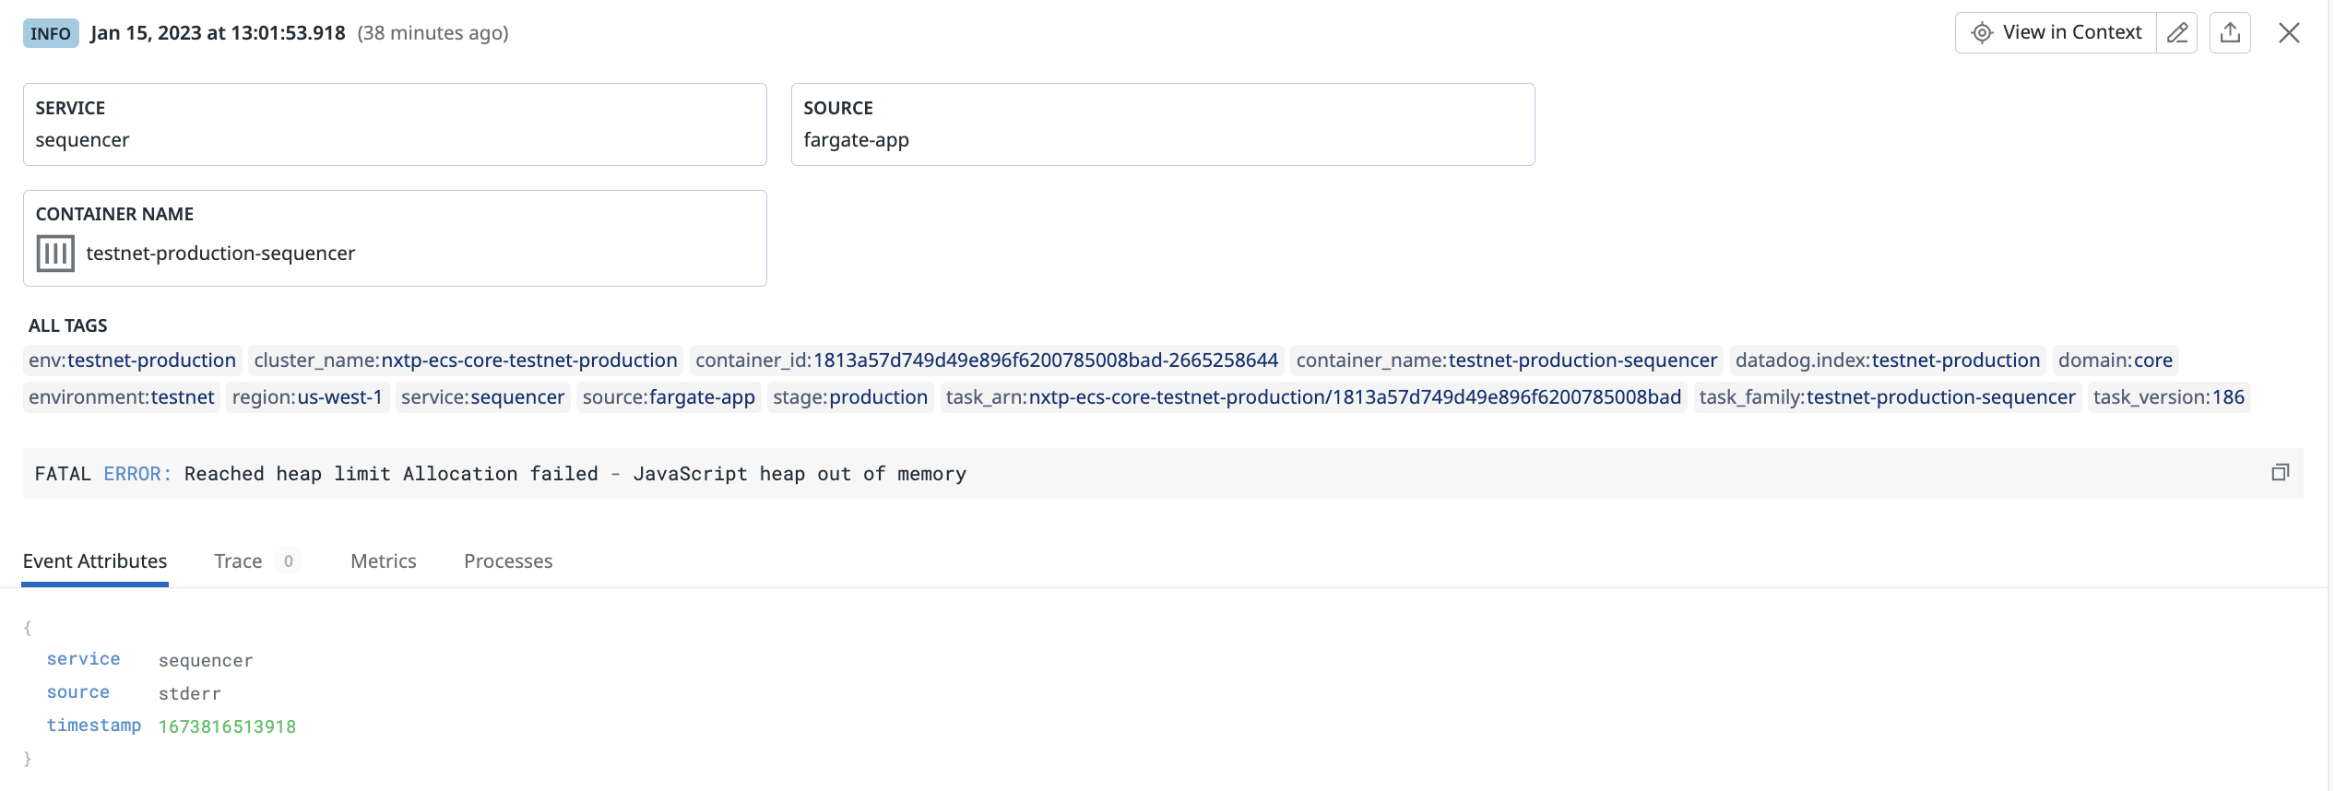2335x791 pixels.
Task: Click the source:fargate-app tag
Action: 668,396
